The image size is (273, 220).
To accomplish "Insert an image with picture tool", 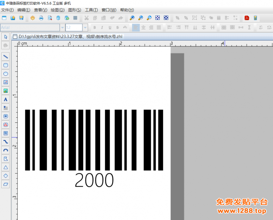I will click(x=5, y=82).
